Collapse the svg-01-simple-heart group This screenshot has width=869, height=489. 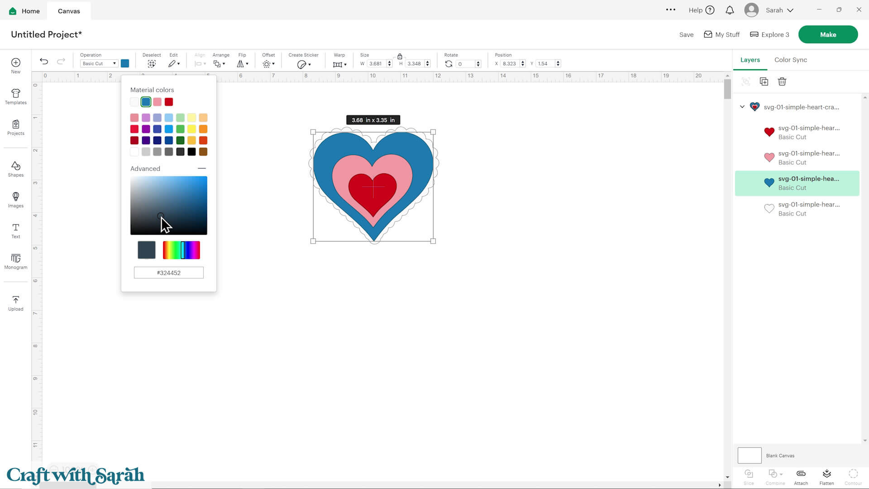click(742, 107)
